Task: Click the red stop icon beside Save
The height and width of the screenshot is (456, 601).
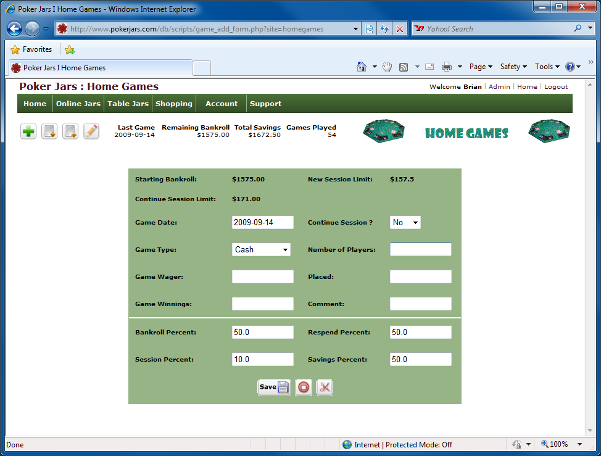Action: pyautogui.click(x=304, y=387)
